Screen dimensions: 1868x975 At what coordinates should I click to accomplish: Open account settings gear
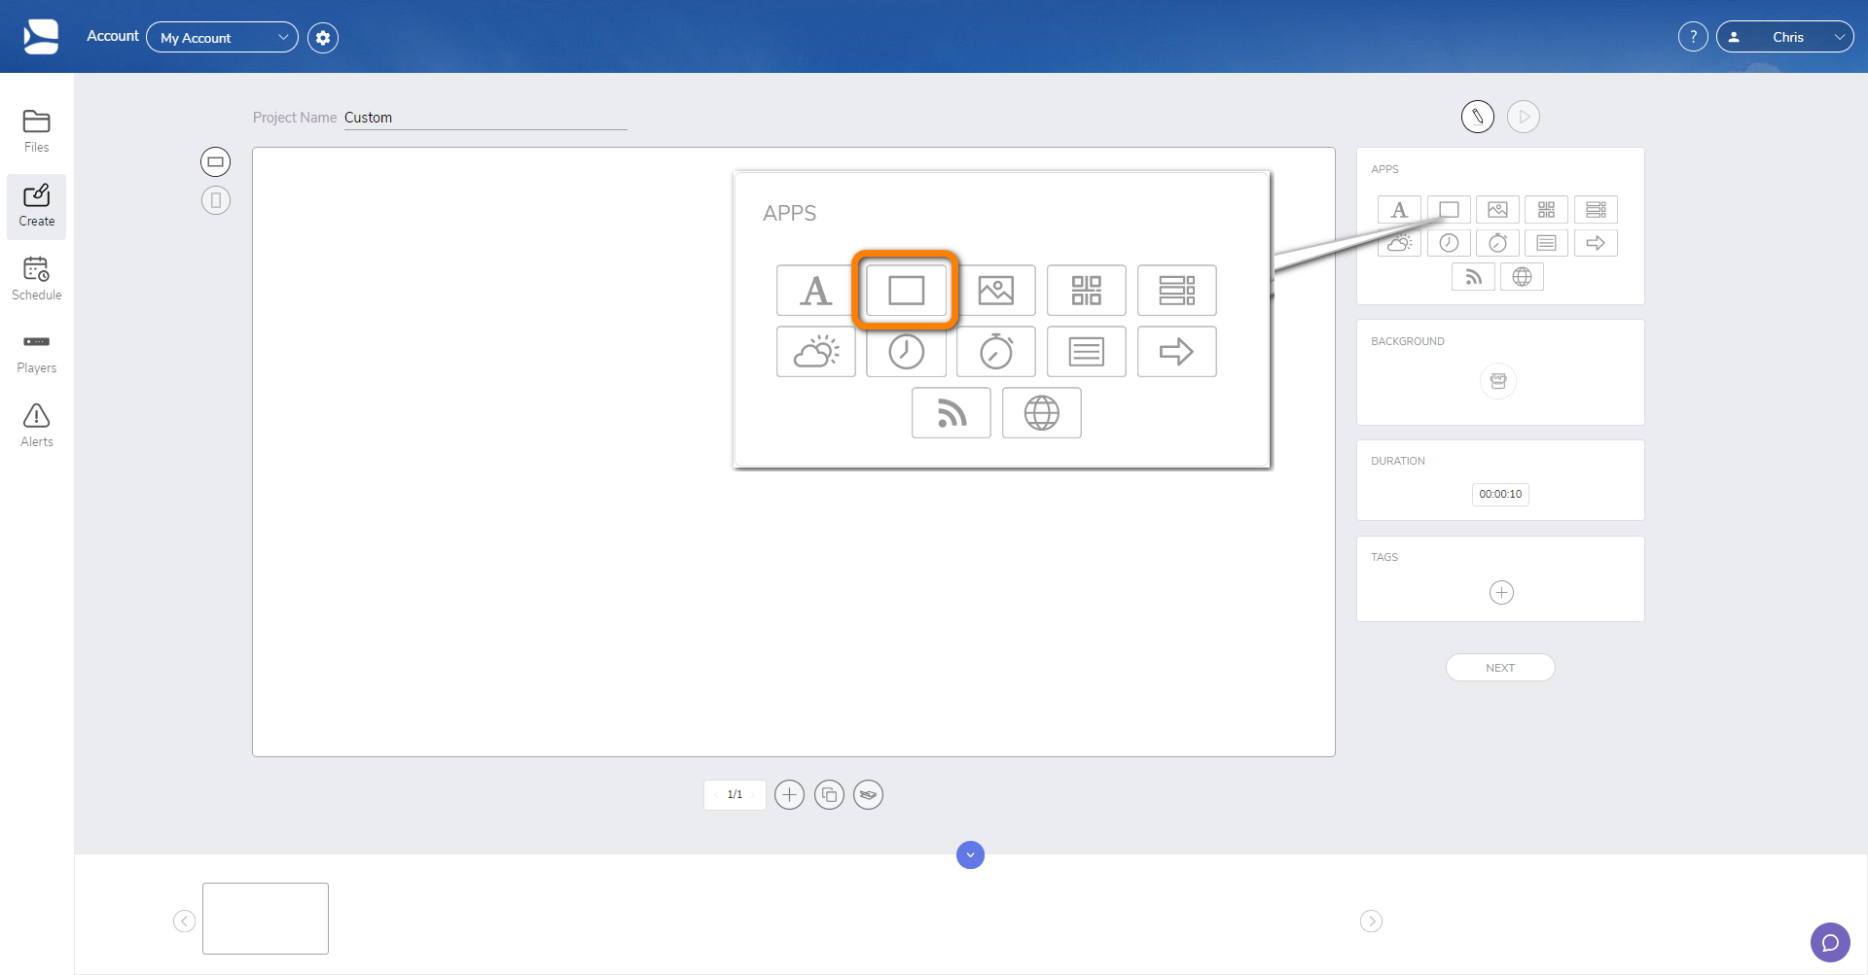pos(323,38)
